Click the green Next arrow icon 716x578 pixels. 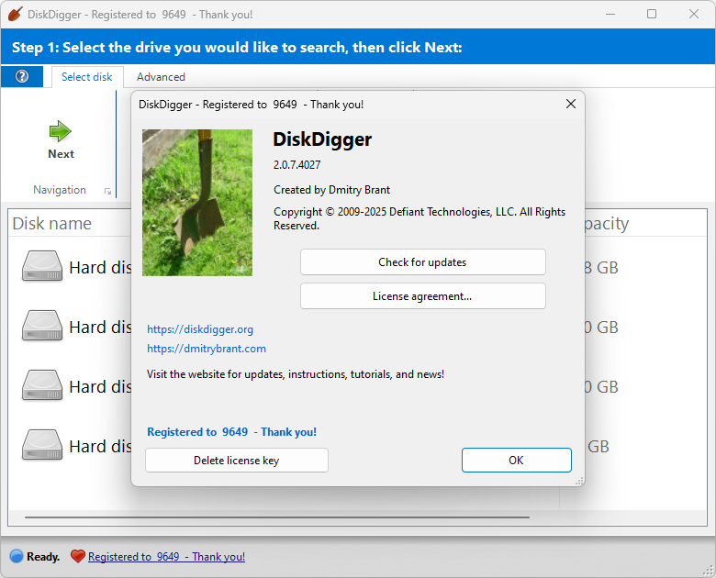pos(61,131)
